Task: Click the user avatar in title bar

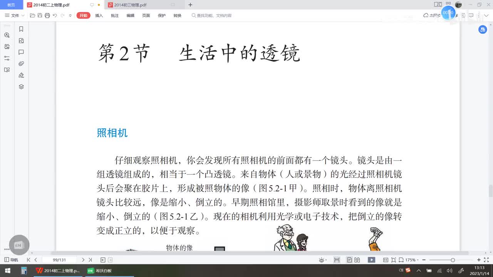Action: click(x=458, y=5)
